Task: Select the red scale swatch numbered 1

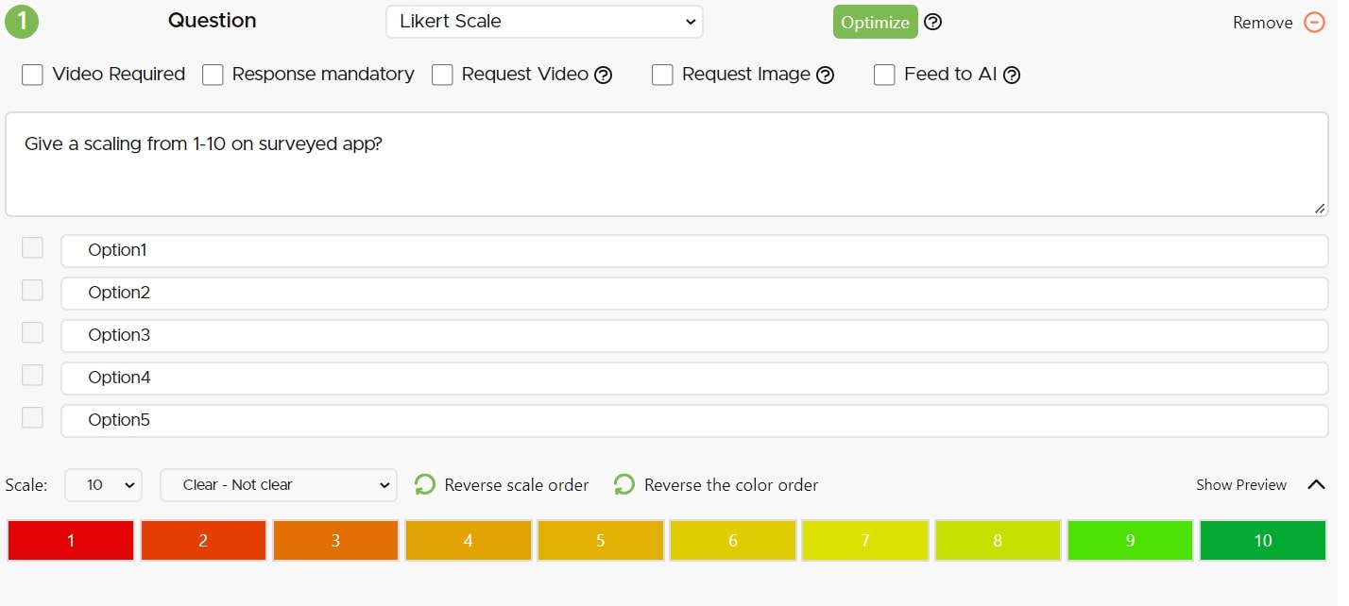Action: pos(71,541)
